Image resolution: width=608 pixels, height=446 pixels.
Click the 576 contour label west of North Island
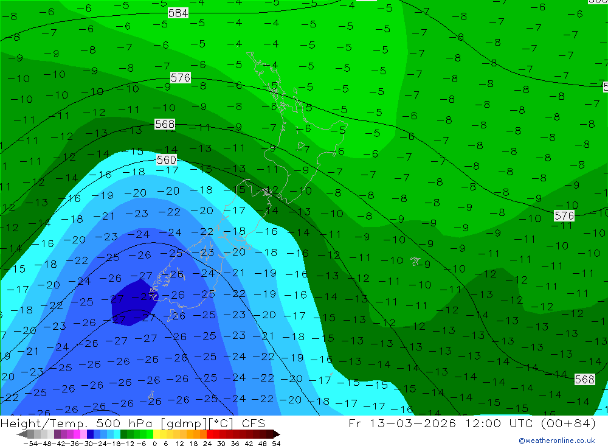click(x=181, y=78)
